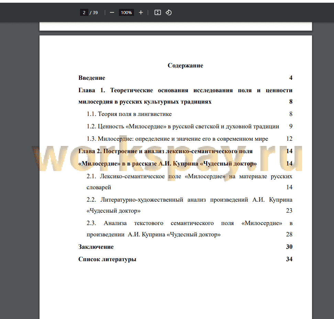
Task: Click "милосердия в русских культурных традициях" line
Action: (145, 102)
